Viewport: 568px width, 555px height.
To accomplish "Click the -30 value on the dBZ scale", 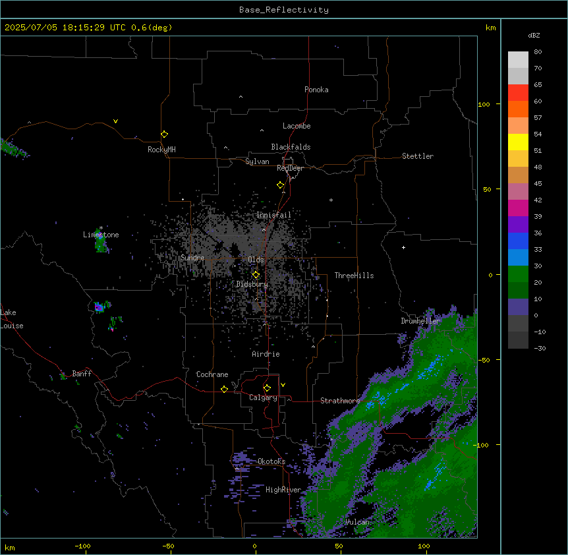I will (x=540, y=348).
